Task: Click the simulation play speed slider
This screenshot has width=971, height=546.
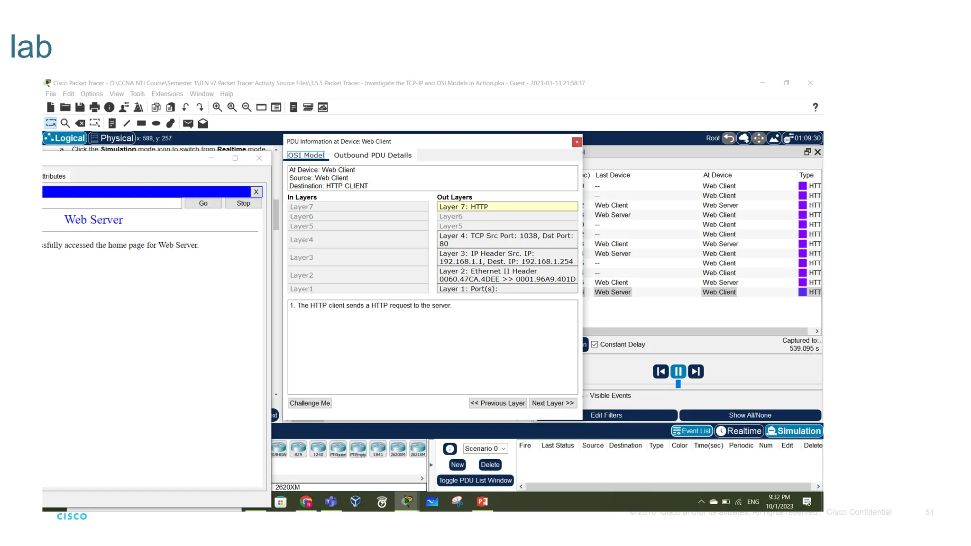Action: pyautogui.click(x=678, y=384)
